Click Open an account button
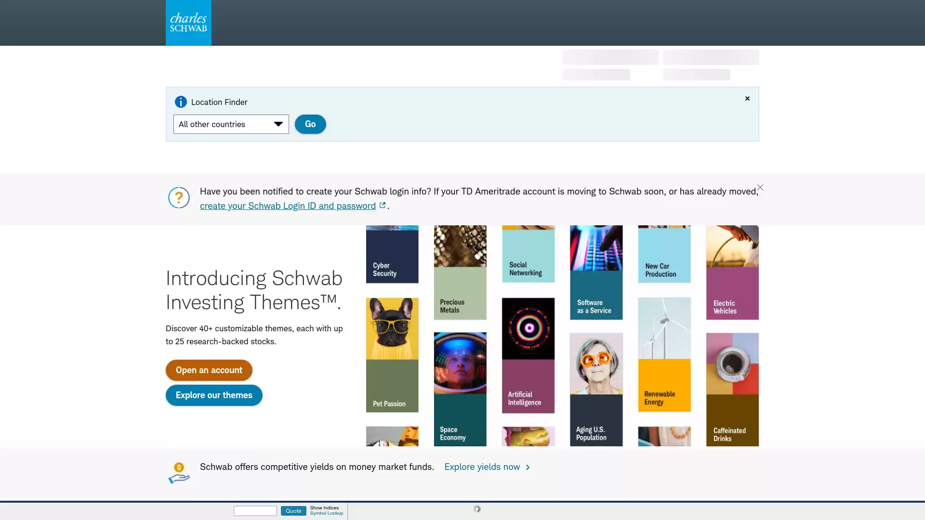 point(209,370)
